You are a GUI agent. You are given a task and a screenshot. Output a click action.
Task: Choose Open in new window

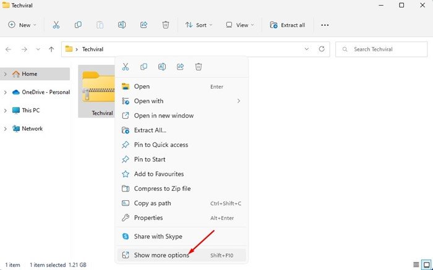(x=181, y=116)
